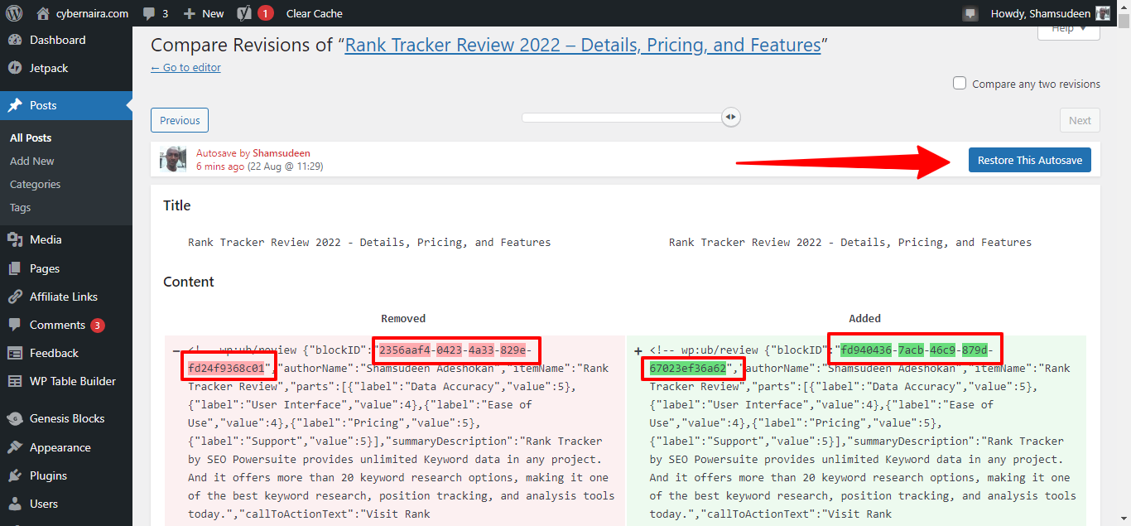Open the Dashboard menu label
This screenshot has height=526, width=1131.
point(57,40)
